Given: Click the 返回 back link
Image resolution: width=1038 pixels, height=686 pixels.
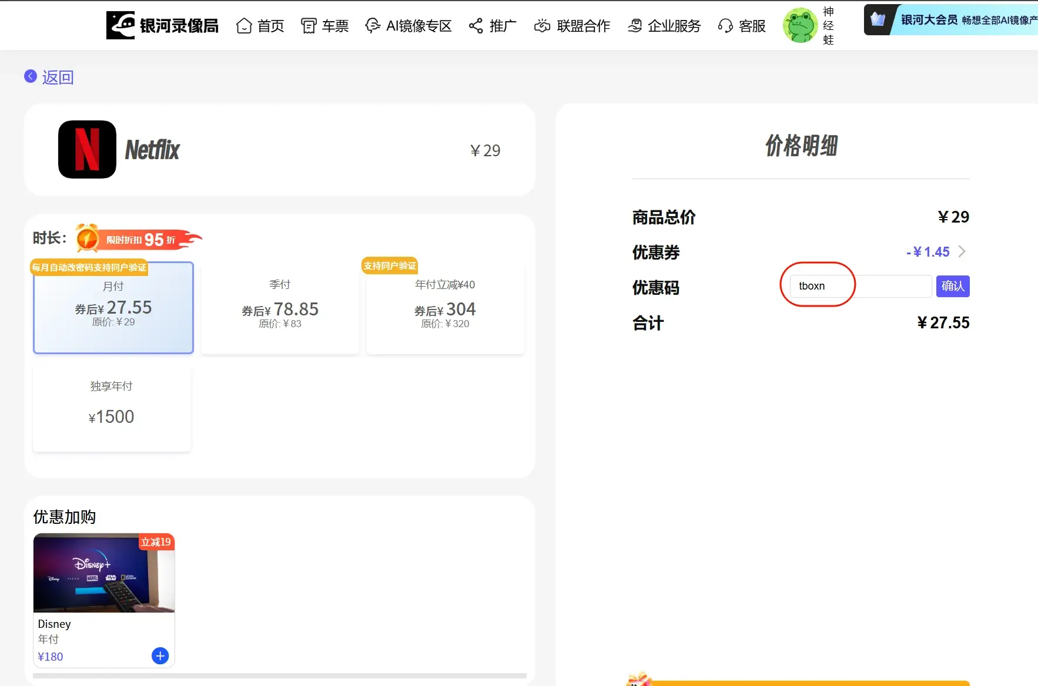Looking at the screenshot, I should (x=58, y=77).
